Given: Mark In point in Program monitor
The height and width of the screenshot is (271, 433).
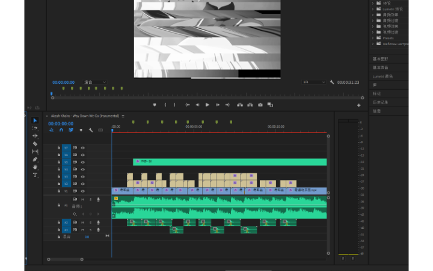Looking at the screenshot, I should point(165,105).
